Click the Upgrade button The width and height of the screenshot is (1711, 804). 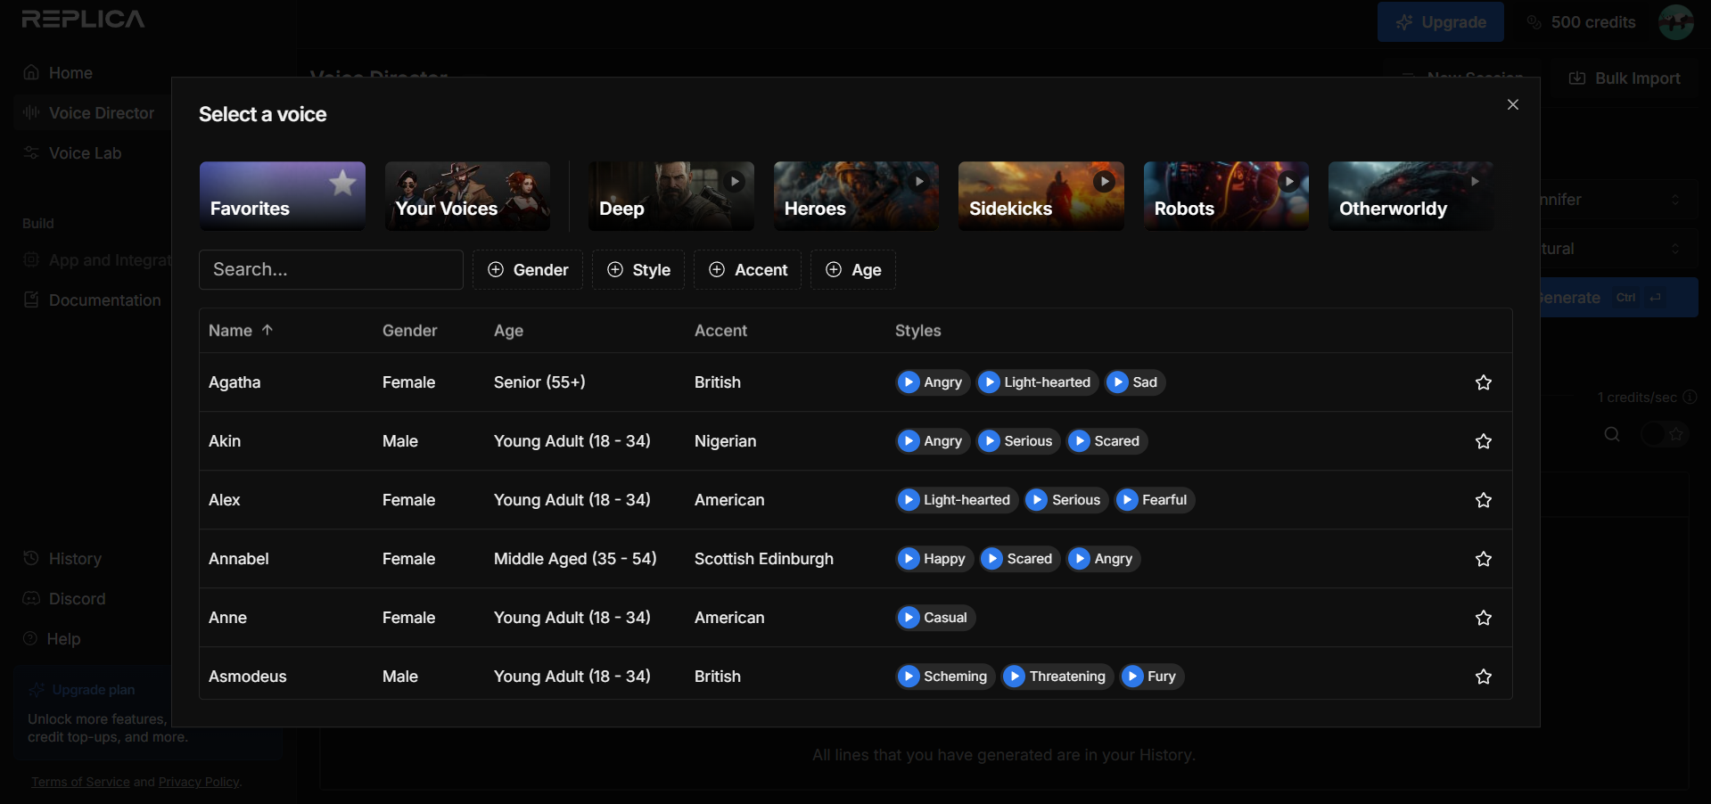(1440, 21)
